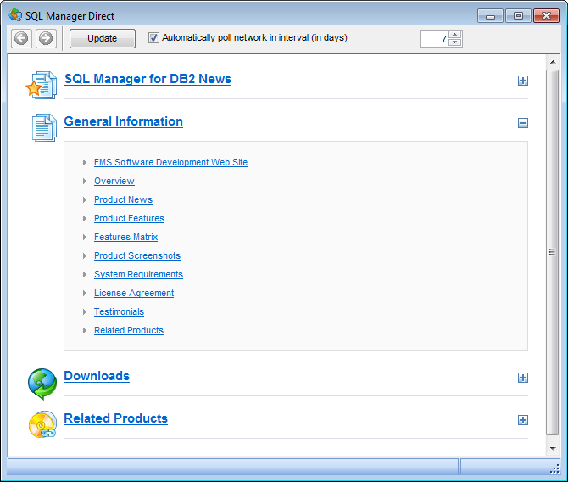The width and height of the screenshot is (568, 482).
Task: Open the Downloads heading link
Action: (x=97, y=376)
